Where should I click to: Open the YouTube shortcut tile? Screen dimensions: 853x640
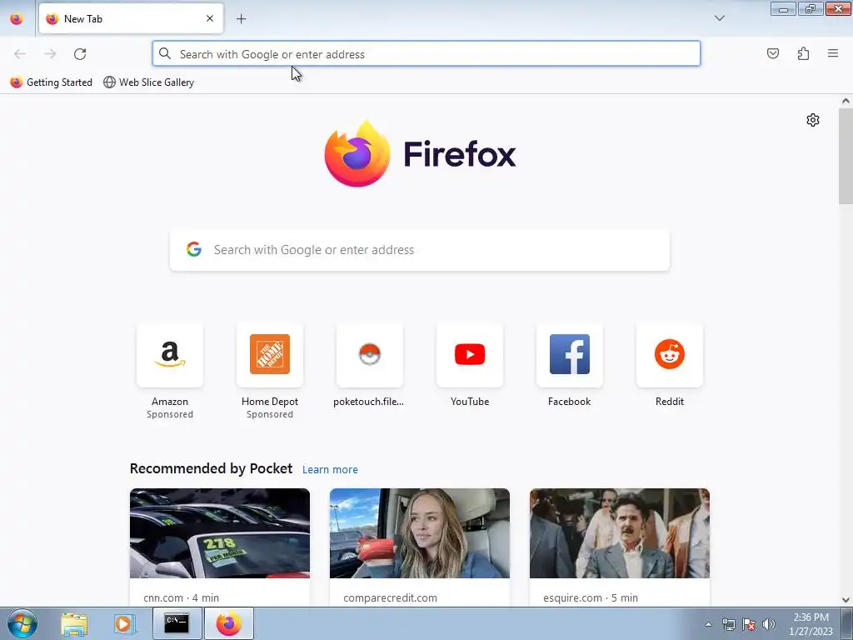click(470, 355)
